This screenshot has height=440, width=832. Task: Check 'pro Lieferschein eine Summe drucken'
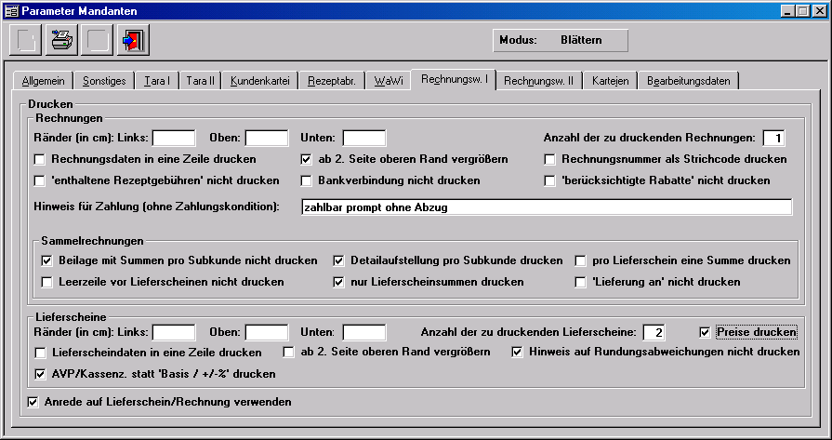pos(580,260)
